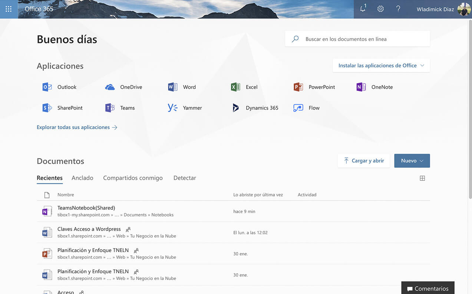Click the Office 365 title link
The image size is (472, 294).
[39, 9]
